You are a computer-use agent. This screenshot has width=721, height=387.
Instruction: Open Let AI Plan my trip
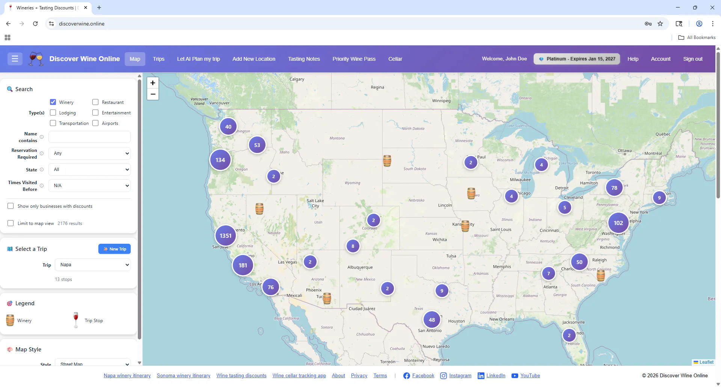pyautogui.click(x=198, y=59)
